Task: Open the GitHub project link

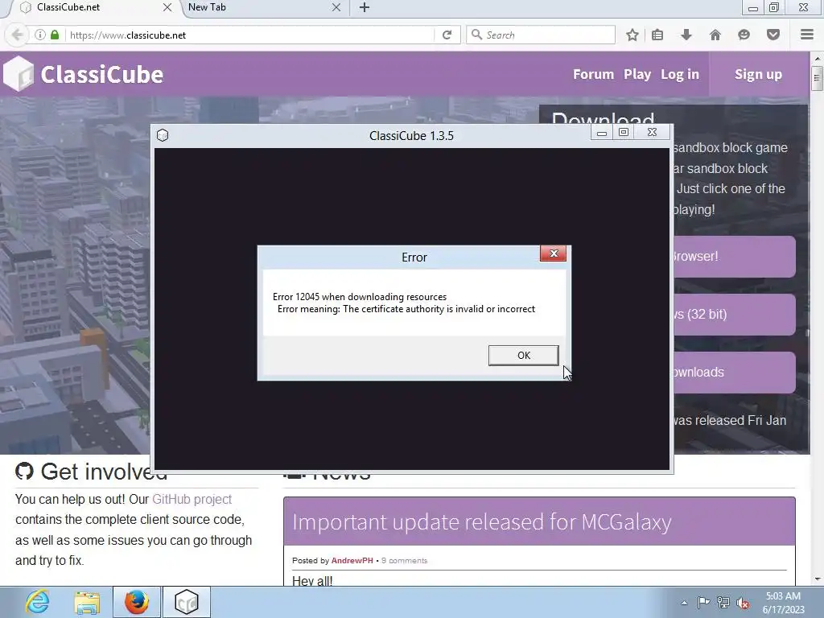Action: (x=192, y=499)
